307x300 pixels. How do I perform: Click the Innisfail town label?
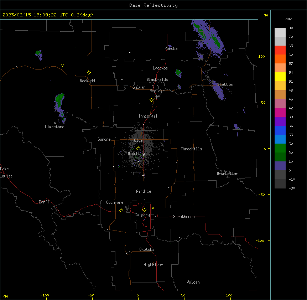point(148,116)
